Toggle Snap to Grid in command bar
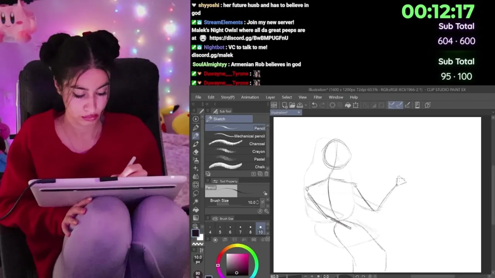Image resolution: width=495 pixels, height=278 pixels. click(x=407, y=105)
